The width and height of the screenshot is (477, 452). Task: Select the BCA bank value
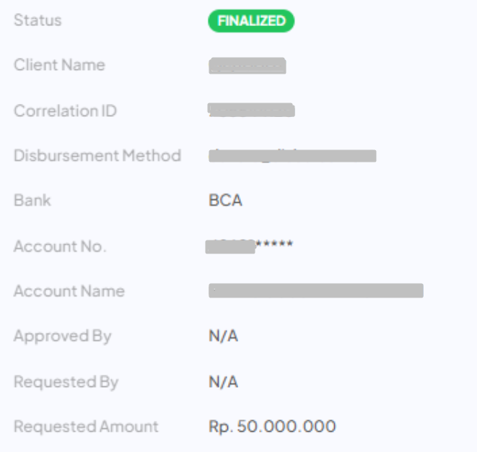(x=225, y=201)
